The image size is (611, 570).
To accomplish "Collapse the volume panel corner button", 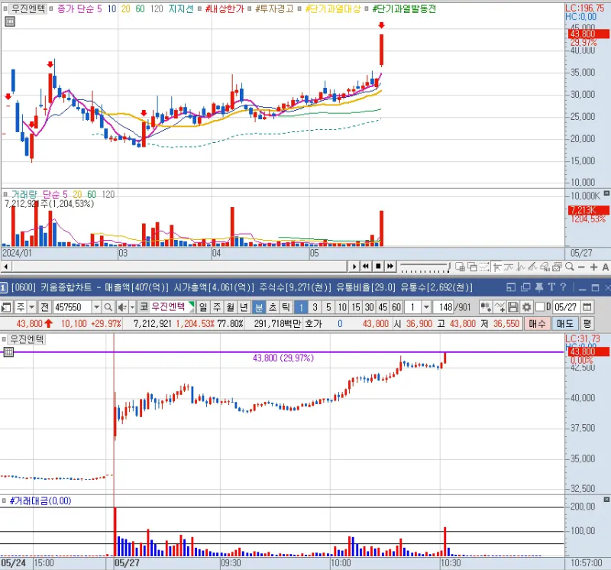I will (x=606, y=193).
